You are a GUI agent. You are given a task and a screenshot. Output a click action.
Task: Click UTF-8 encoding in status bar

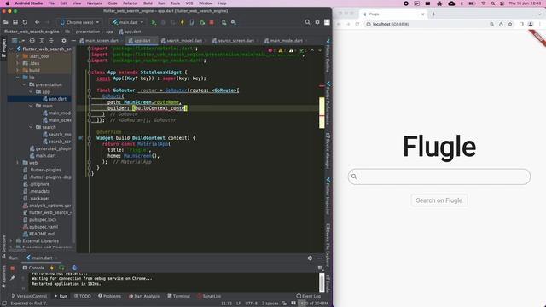pyautogui.click(x=252, y=304)
